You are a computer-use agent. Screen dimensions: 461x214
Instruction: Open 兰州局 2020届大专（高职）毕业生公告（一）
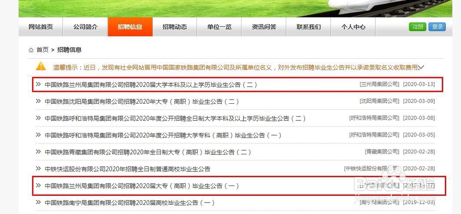click(x=142, y=186)
